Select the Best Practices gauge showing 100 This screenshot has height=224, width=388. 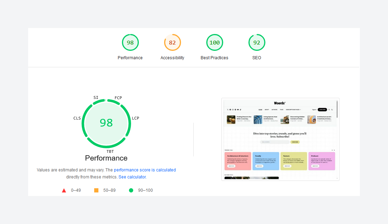(x=214, y=42)
